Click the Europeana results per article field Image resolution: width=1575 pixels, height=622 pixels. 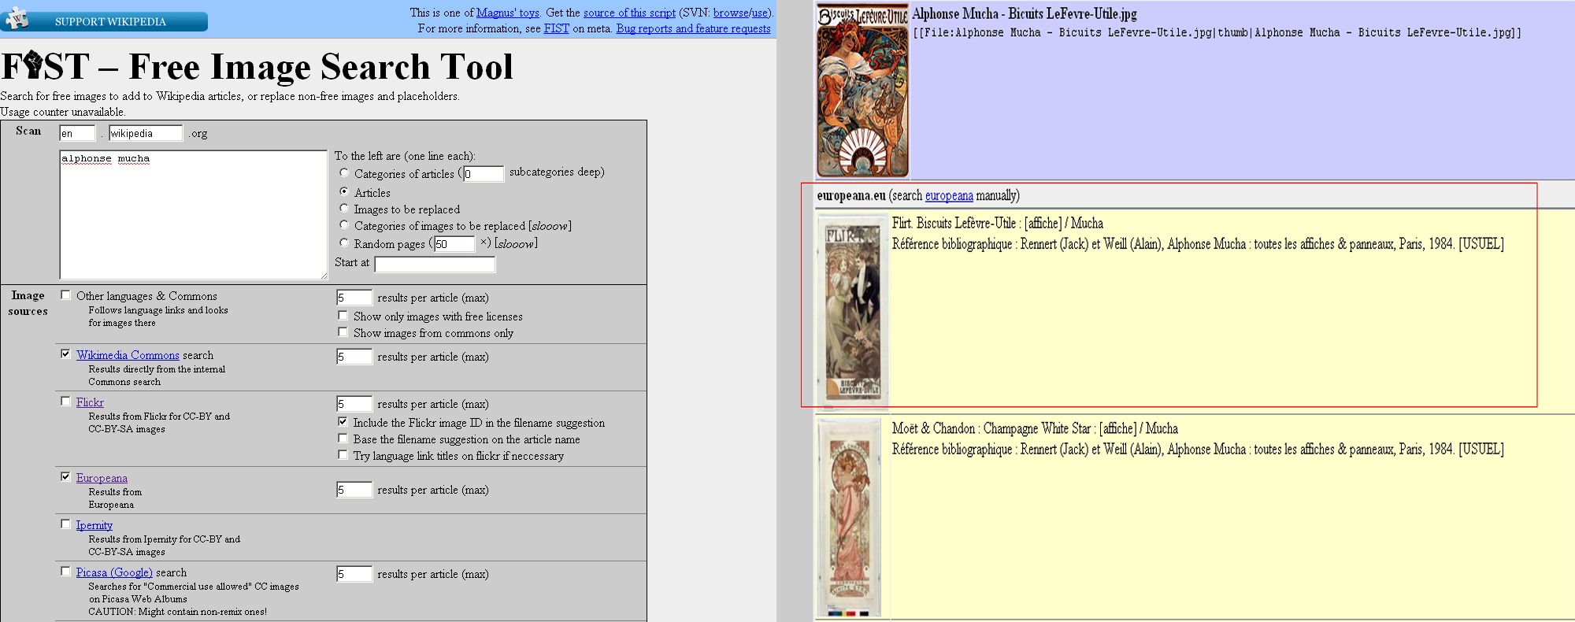[x=354, y=490]
